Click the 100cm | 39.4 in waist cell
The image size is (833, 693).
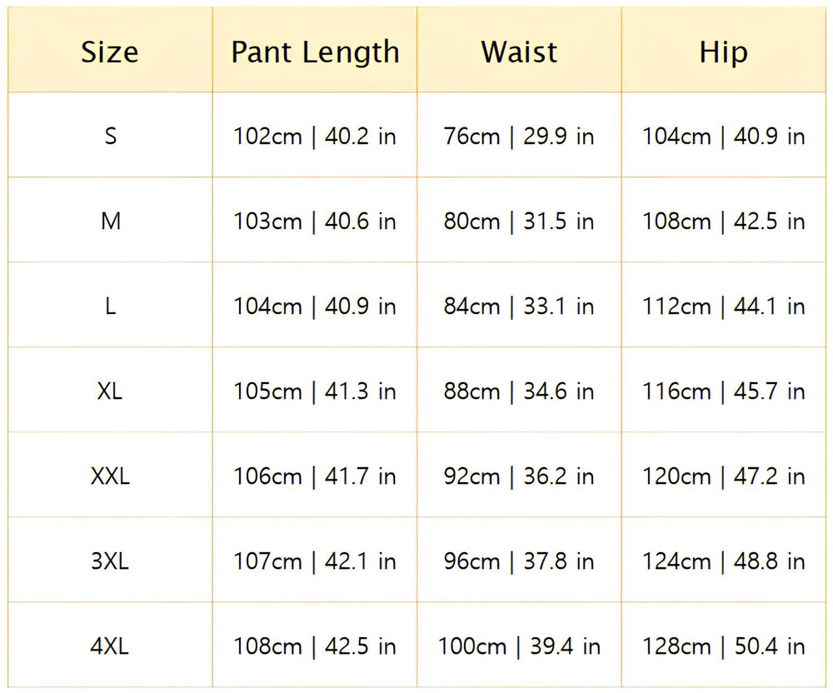point(519,646)
